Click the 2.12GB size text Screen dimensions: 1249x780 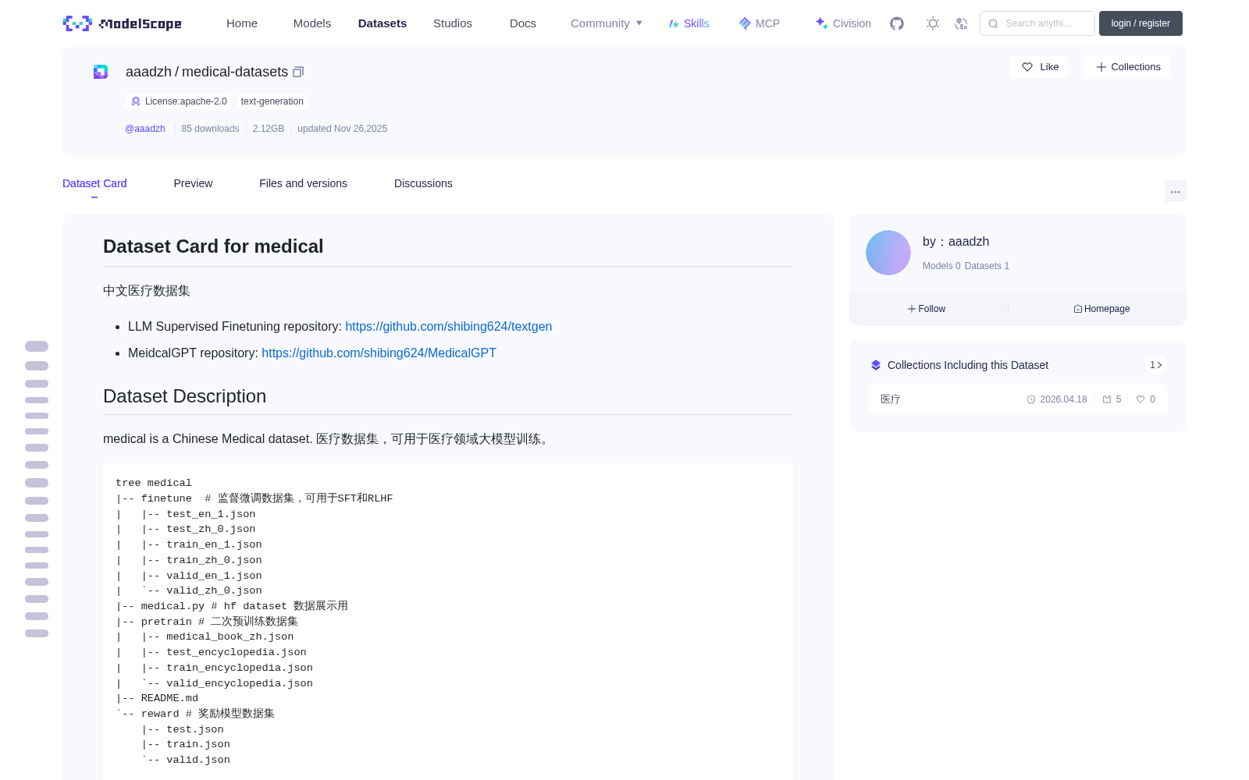point(269,129)
